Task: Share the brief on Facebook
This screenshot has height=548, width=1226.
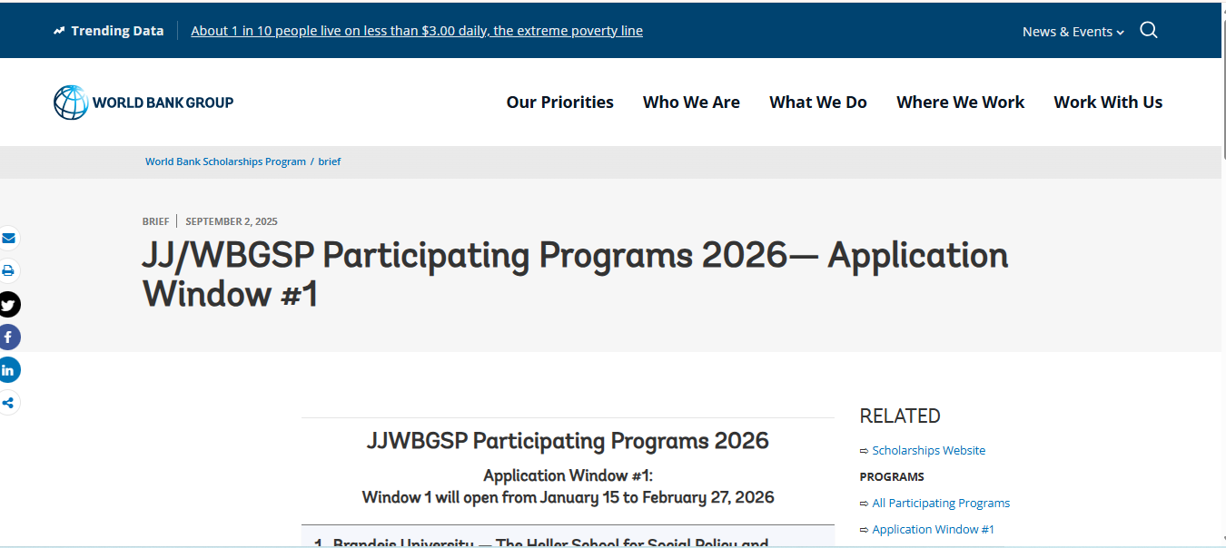Action: pos(9,337)
